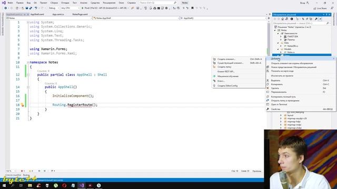This screenshot has width=337, height=189.
Task: Open the Pixel 2 Pie device target dropdown
Action: click(128, 8)
